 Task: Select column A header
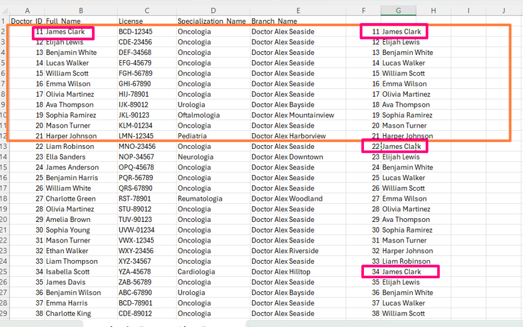click(27, 11)
